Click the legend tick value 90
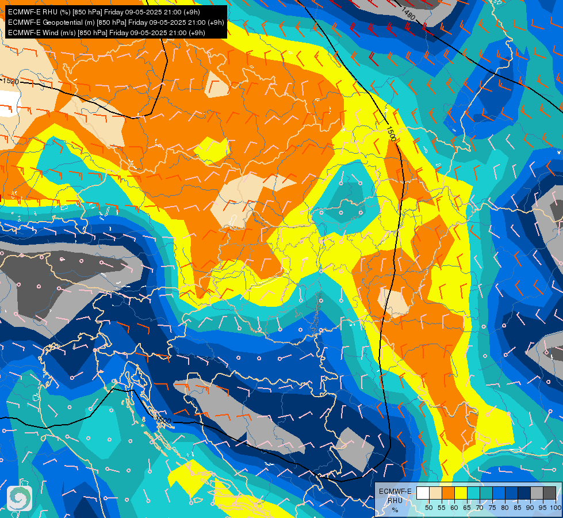 [x=530, y=508]
